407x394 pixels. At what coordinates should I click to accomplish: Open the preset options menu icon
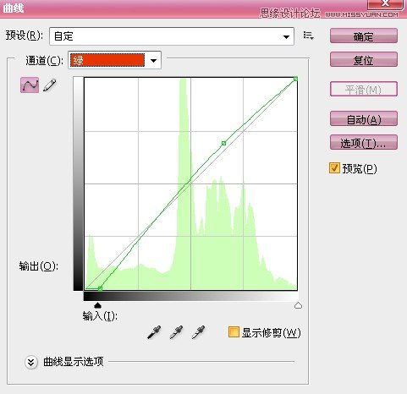[309, 36]
